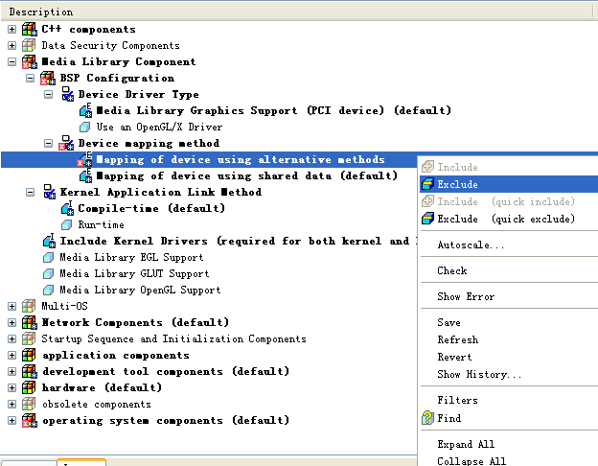Click the Media Library EGL Support icon
Viewport: 598px width, 466px height.
(x=48, y=257)
